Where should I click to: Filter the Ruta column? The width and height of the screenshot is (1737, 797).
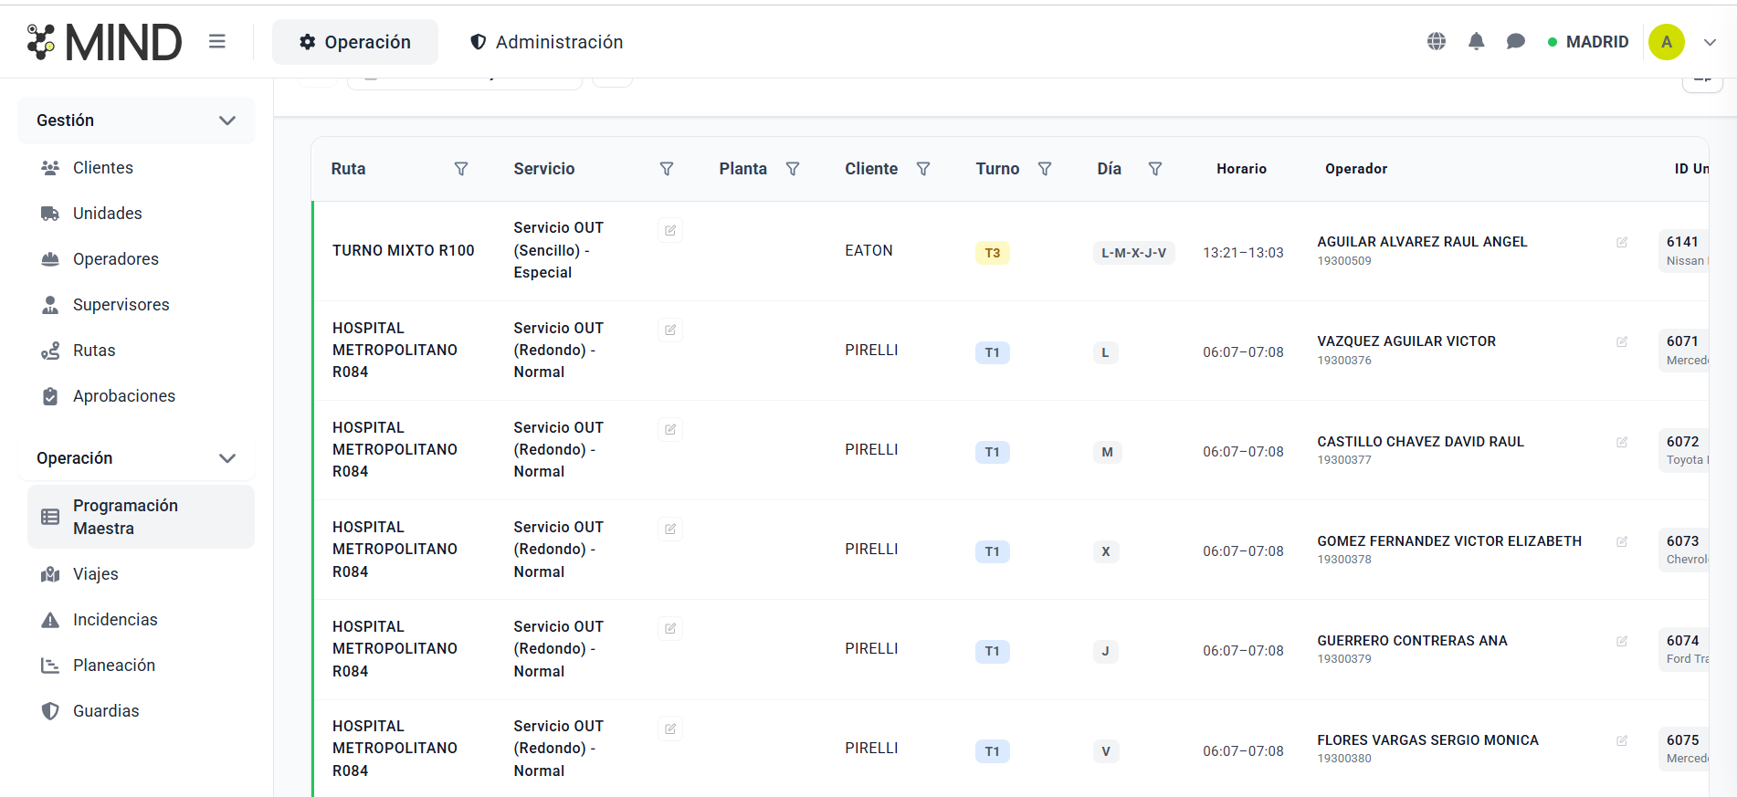(x=461, y=169)
